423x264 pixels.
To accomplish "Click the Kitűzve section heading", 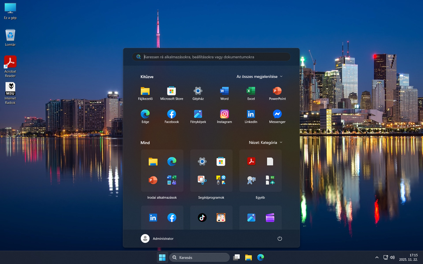I will pyautogui.click(x=147, y=76).
